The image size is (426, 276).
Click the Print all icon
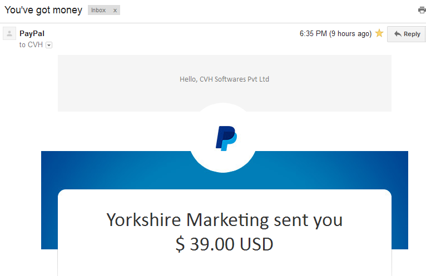click(422, 11)
